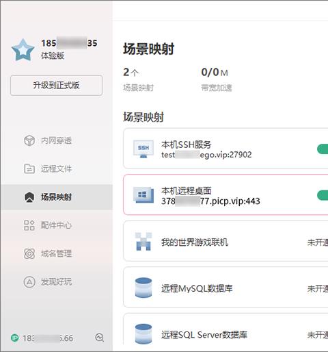The image size is (328, 352).
Task: Select the 场景映射 sidebar menu item
Action: [57, 197]
